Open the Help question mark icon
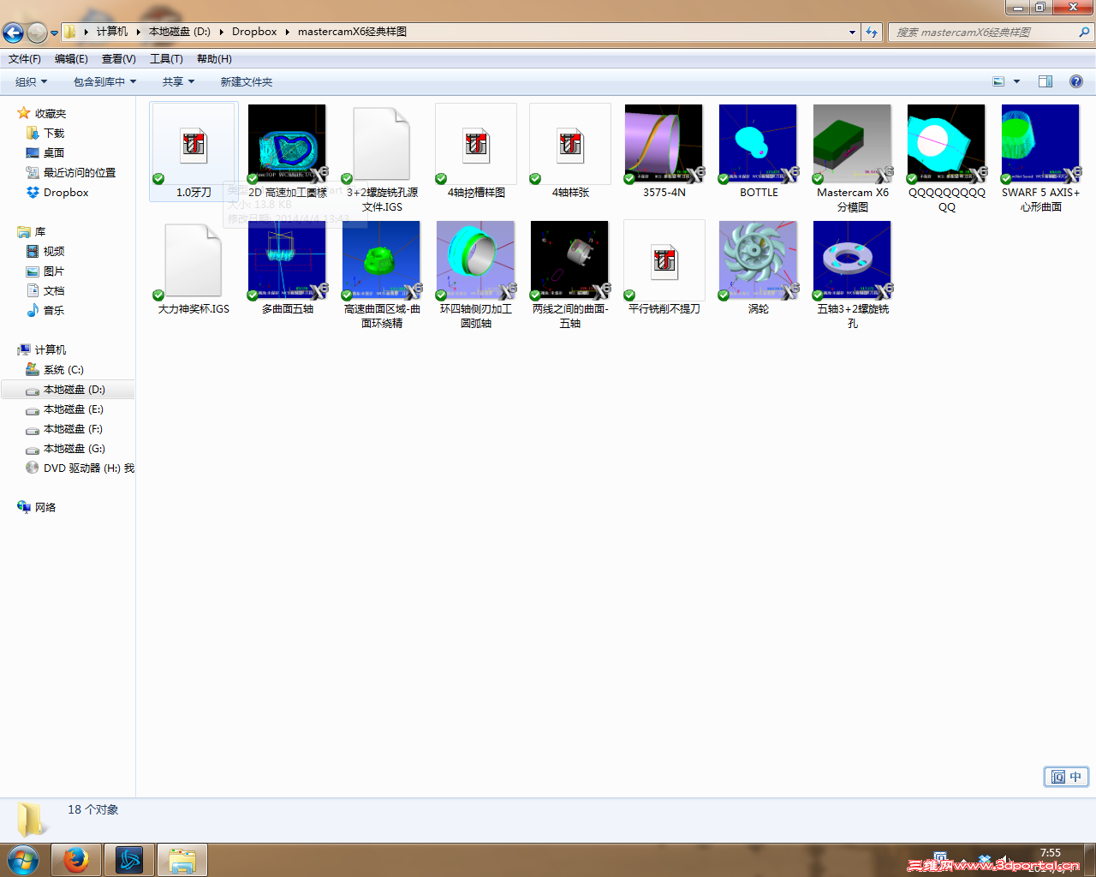This screenshot has width=1096, height=877. pos(1076,82)
